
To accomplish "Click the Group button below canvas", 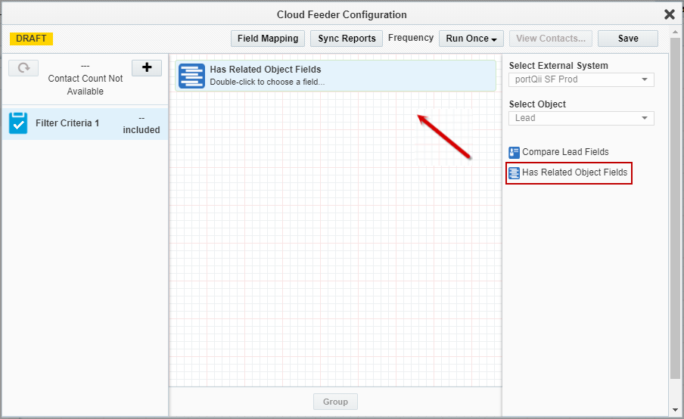I will point(335,402).
